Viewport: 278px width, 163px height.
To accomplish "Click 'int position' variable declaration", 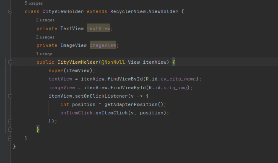I will click(x=78, y=105).
